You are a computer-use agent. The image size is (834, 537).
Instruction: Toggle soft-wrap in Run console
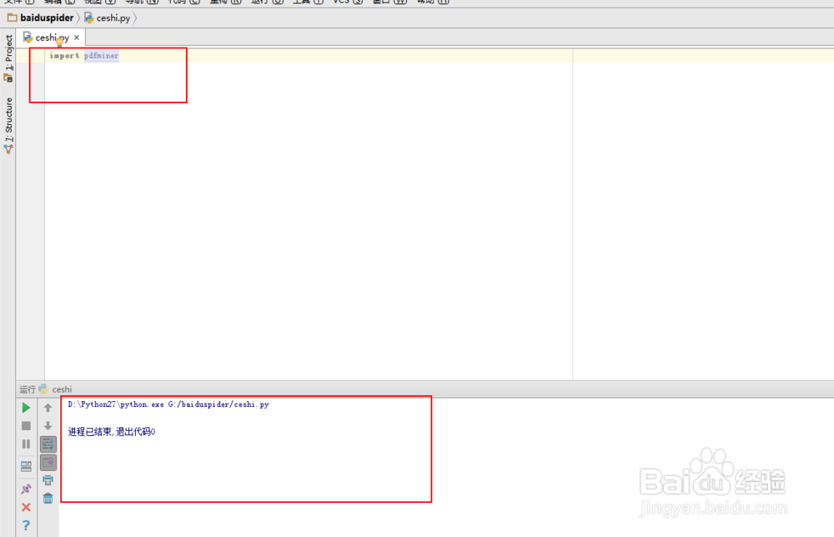pyautogui.click(x=48, y=444)
